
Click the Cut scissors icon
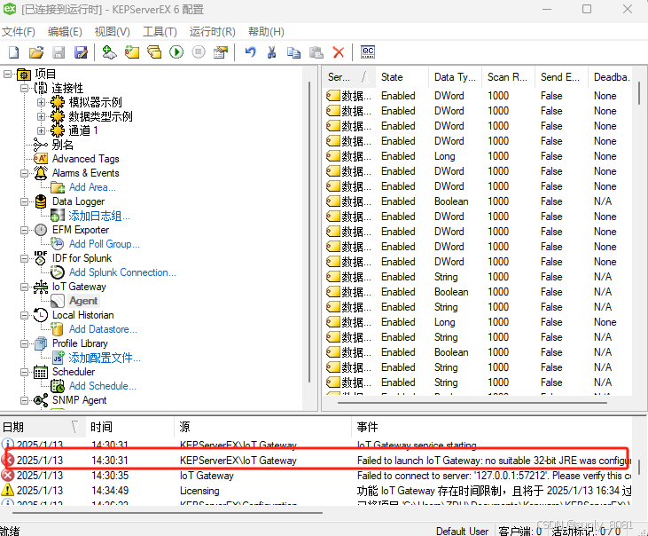(271, 52)
